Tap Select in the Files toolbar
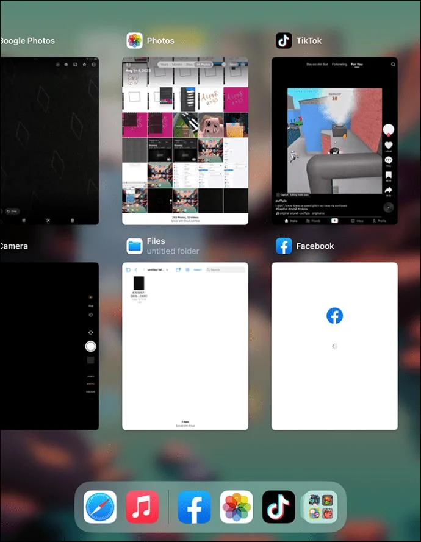The height and width of the screenshot is (542, 421). point(198,270)
